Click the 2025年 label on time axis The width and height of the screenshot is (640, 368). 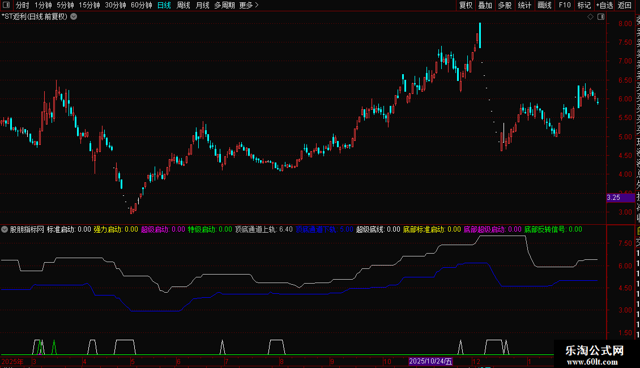click(x=12, y=361)
